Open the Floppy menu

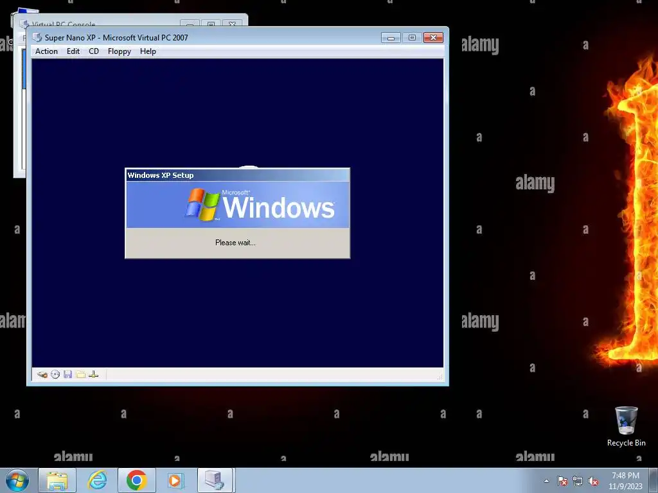coord(119,51)
